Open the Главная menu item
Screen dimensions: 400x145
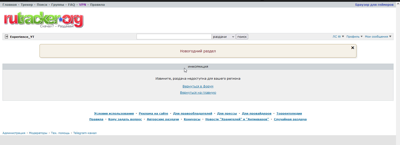[x=10, y=5]
